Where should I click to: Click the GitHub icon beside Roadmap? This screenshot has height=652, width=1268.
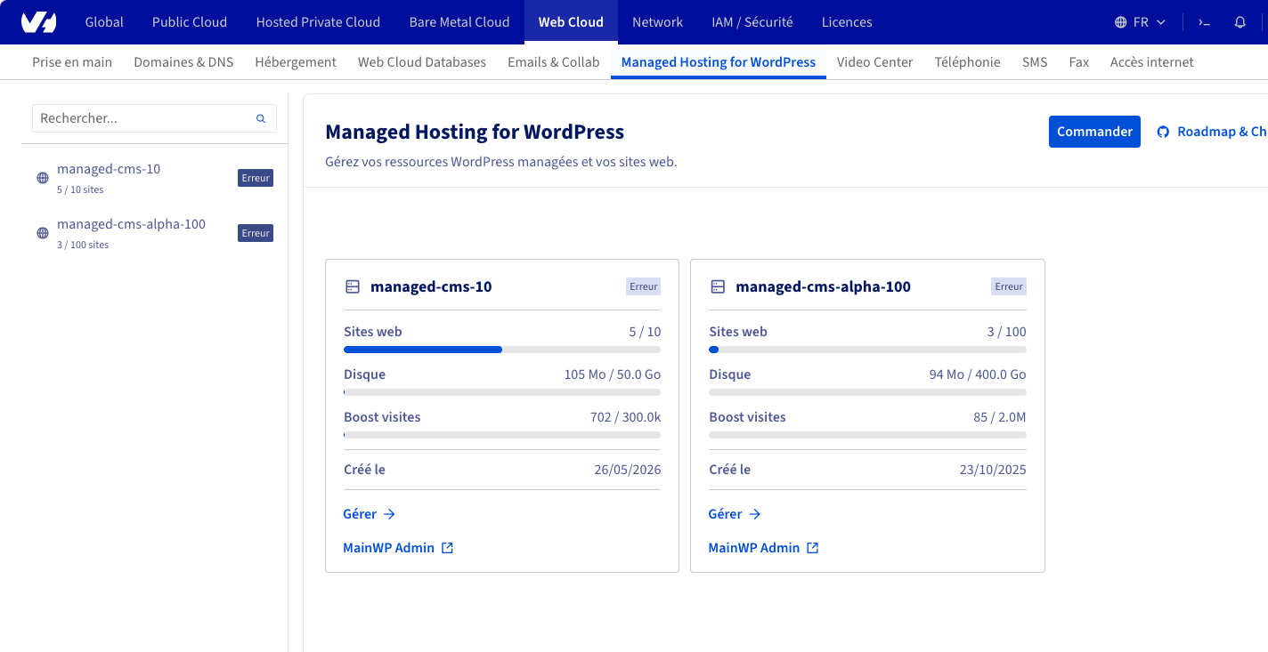(1163, 132)
